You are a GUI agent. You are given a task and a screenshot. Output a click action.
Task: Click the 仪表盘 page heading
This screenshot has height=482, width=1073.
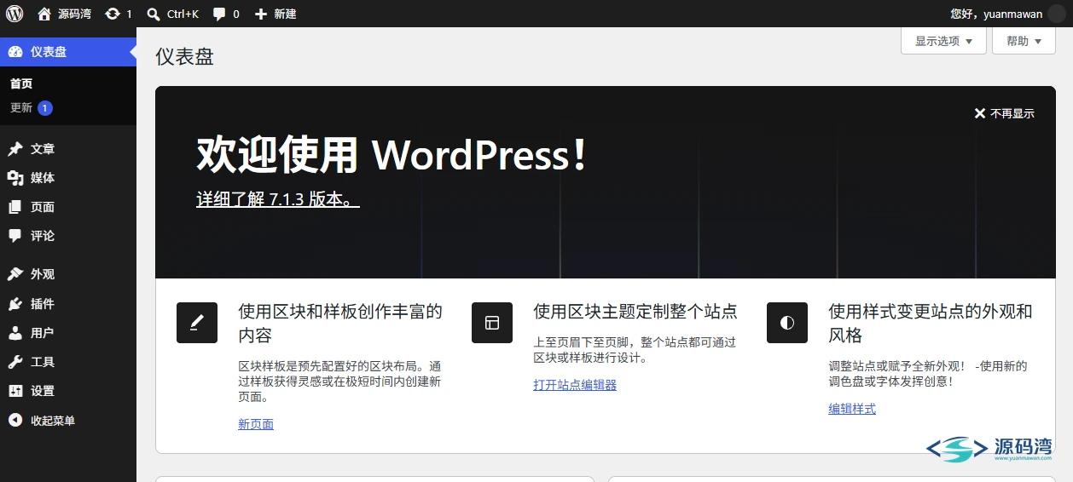click(x=184, y=57)
